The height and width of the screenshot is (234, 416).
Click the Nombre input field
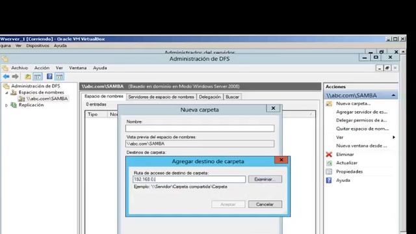(x=200, y=129)
